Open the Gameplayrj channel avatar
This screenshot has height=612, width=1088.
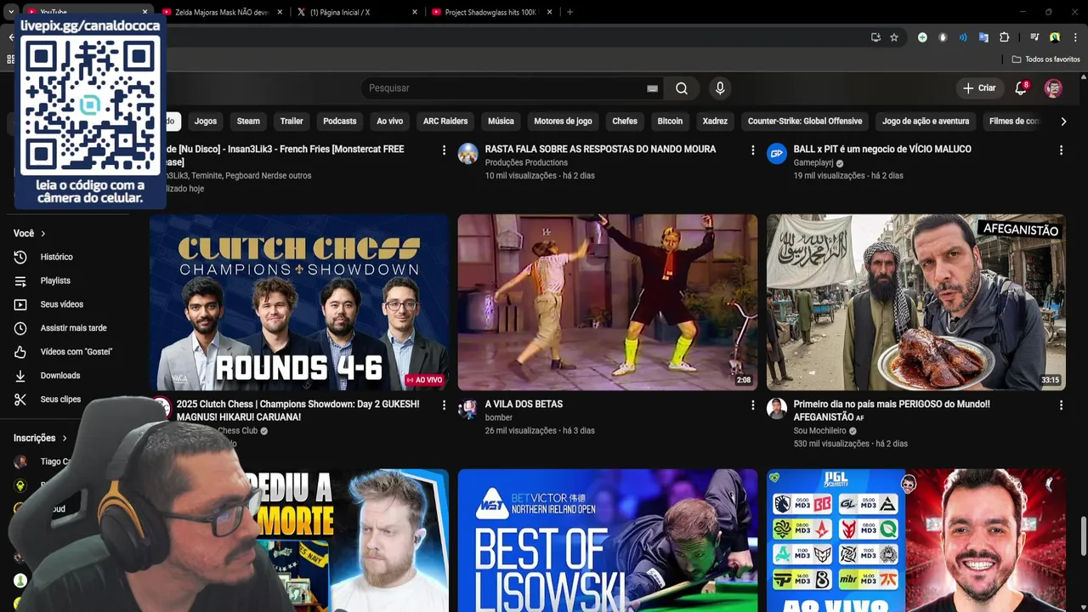click(777, 153)
